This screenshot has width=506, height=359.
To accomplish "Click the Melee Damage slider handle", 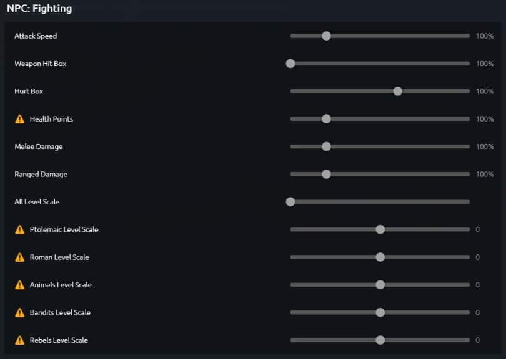I will coord(326,146).
